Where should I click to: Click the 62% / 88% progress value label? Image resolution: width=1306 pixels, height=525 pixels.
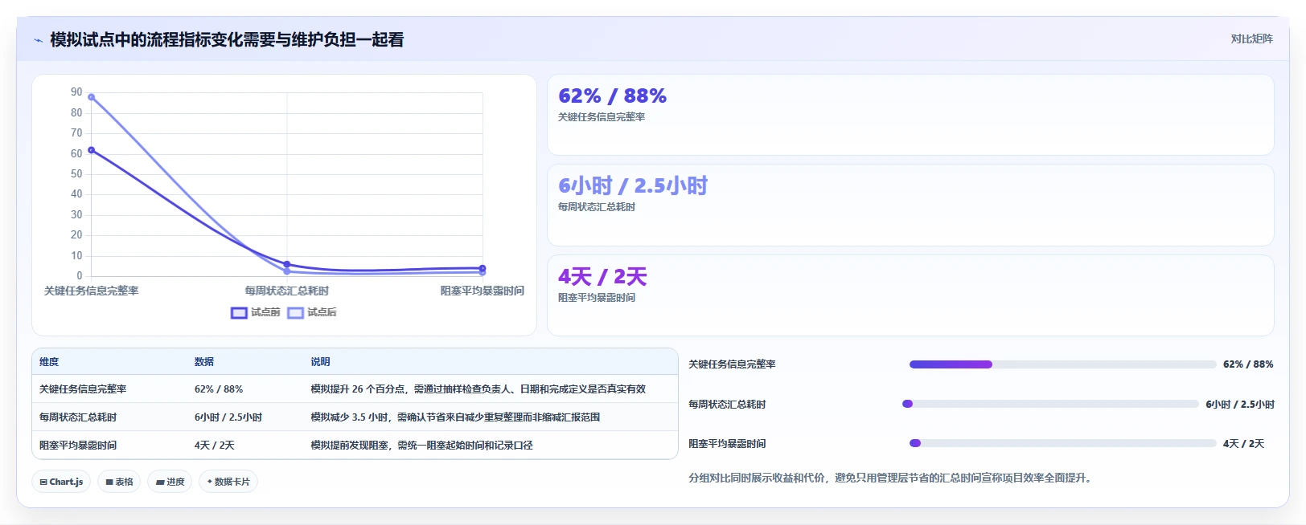point(1248,364)
